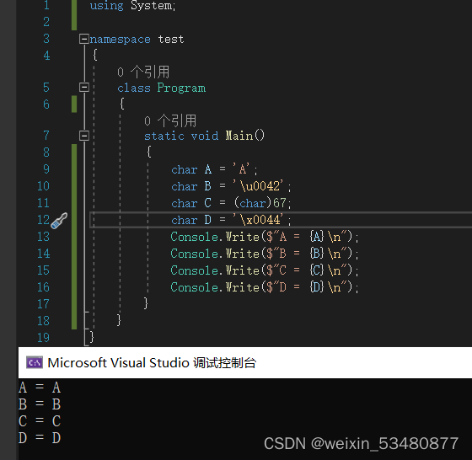
Task: Open the '0 个引用' lens above class Program
Action: (143, 72)
